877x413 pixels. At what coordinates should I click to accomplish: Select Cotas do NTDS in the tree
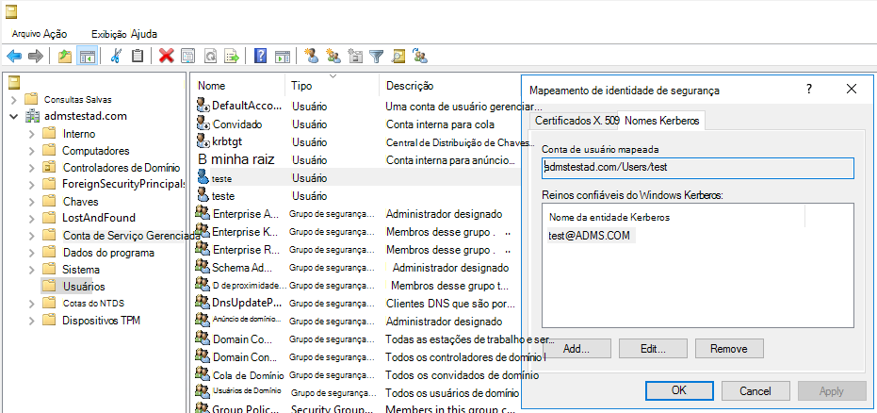(93, 304)
